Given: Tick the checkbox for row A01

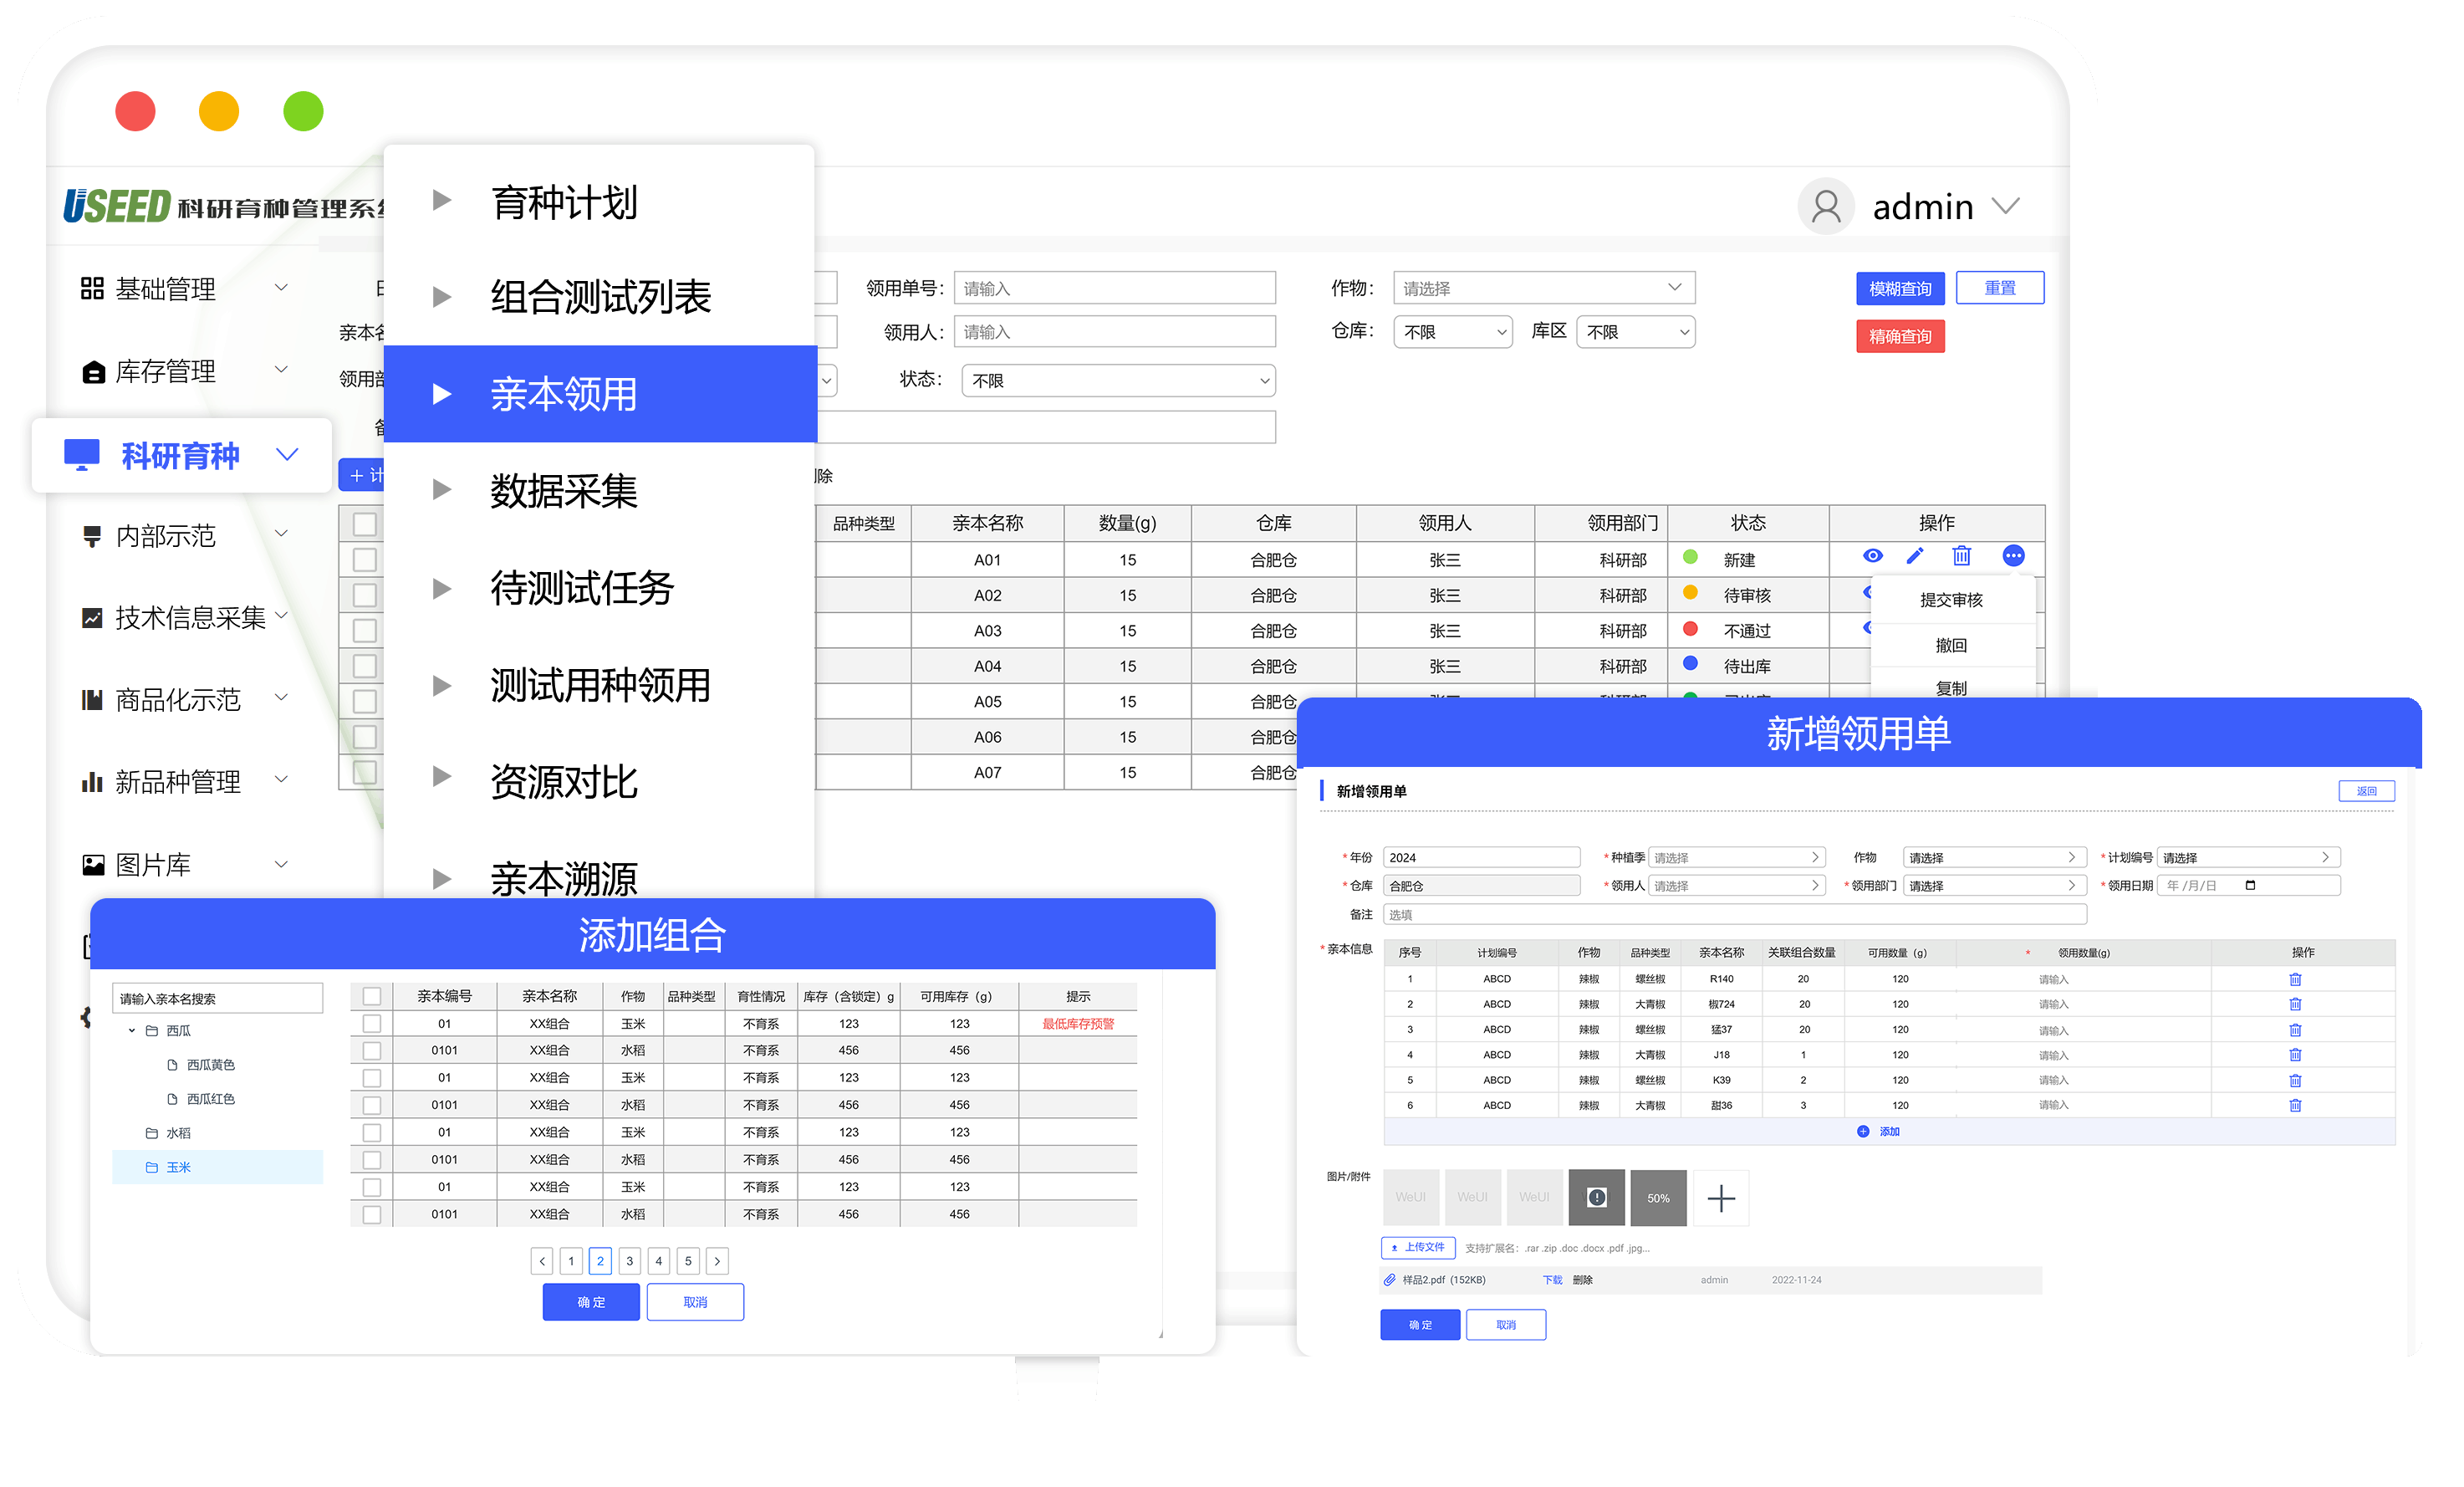Looking at the screenshot, I should 365,559.
